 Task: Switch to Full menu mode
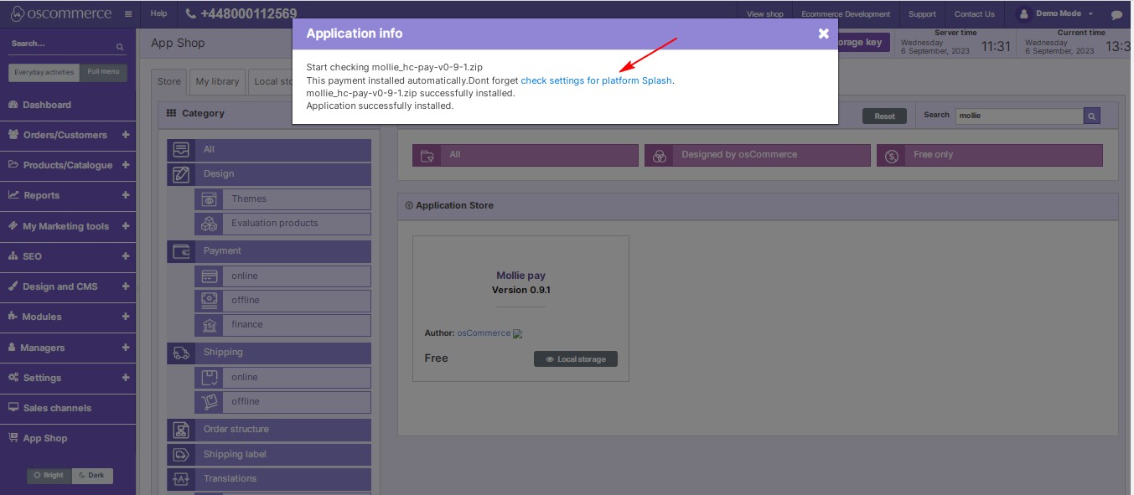(x=103, y=72)
